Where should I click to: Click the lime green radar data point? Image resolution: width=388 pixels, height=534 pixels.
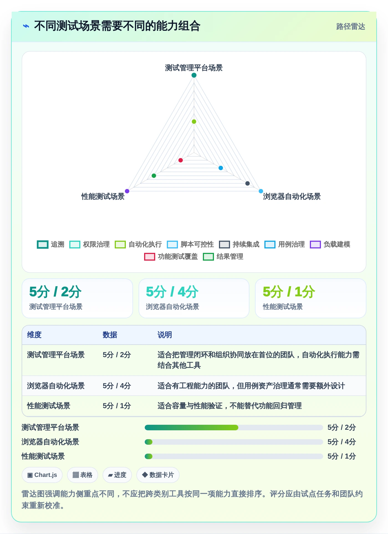(194, 121)
